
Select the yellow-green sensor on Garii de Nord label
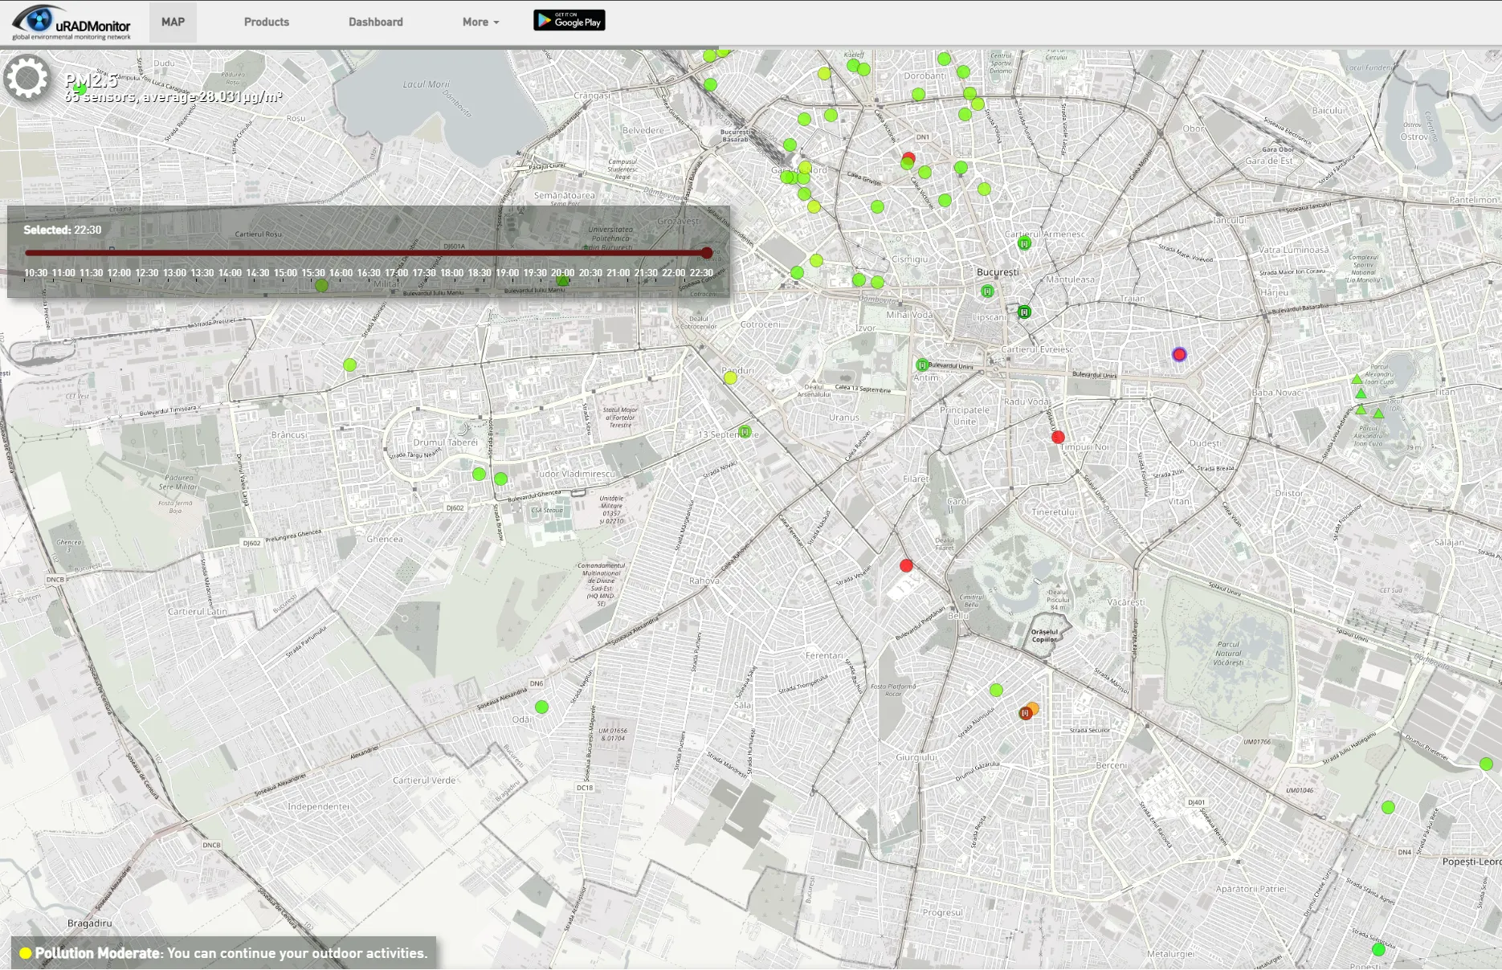point(805,168)
